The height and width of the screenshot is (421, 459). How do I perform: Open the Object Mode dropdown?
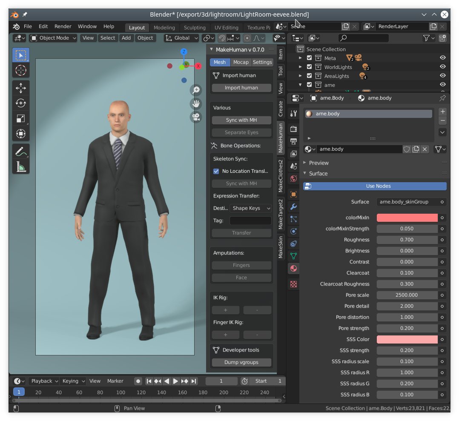53,38
